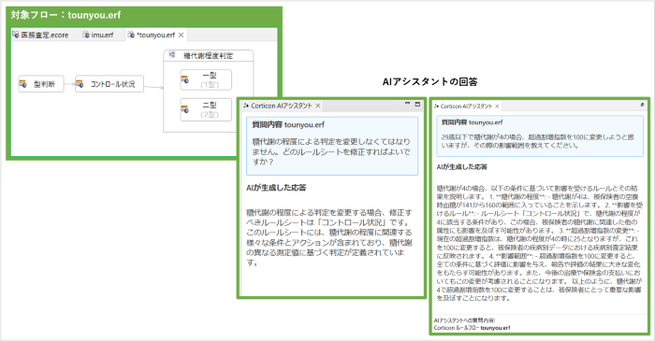Click the 一型 node icon
This screenshot has width=655, height=341.
tap(185, 79)
